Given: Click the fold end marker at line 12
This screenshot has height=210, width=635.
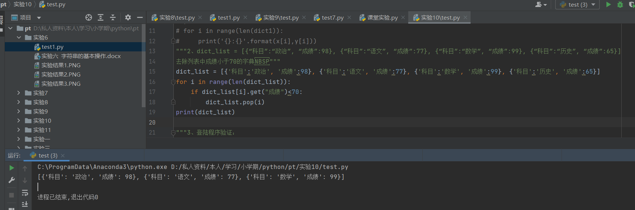Looking at the screenshot, I should click(173, 41).
